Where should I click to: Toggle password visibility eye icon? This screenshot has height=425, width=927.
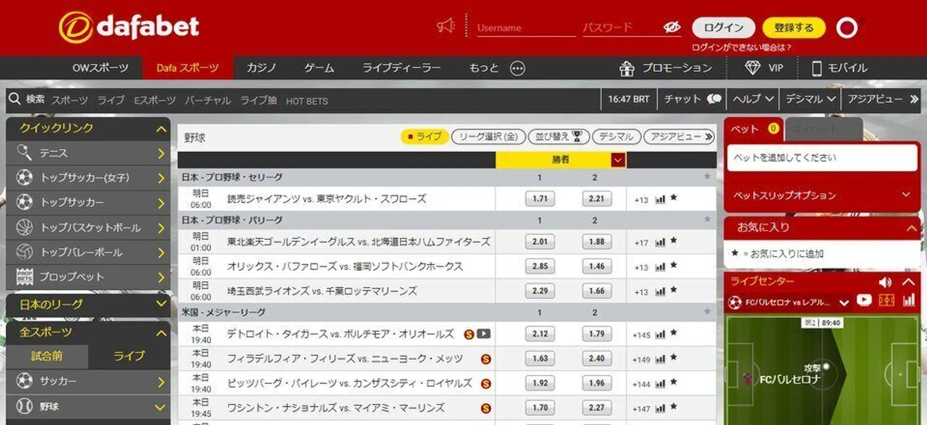click(672, 27)
